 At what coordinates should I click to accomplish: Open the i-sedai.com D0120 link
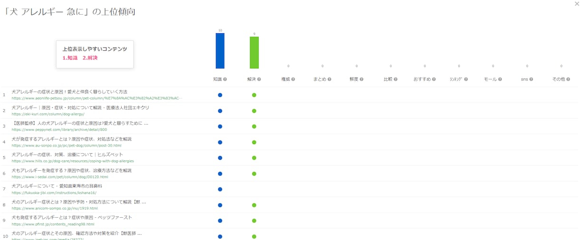coord(60,176)
